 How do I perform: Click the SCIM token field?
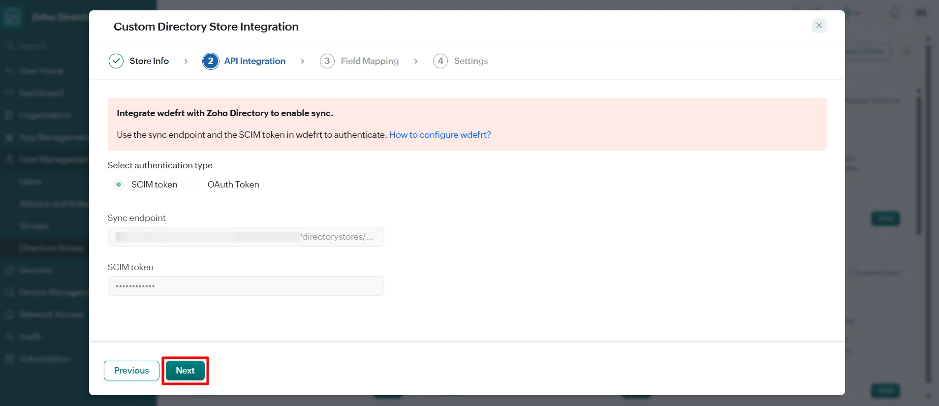pyautogui.click(x=246, y=286)
